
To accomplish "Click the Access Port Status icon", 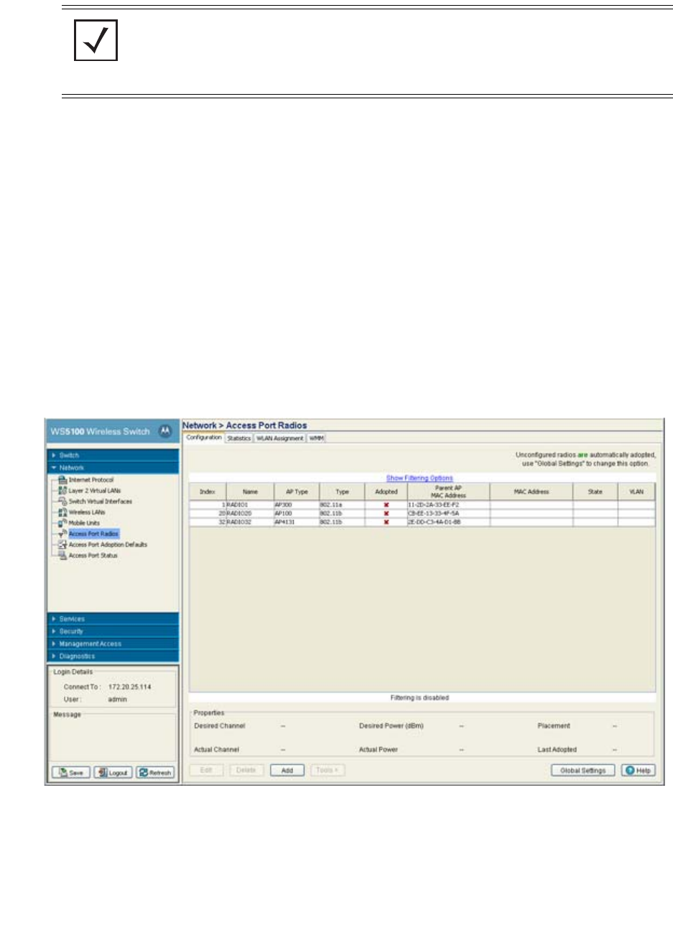I will (x=62, y=555).
